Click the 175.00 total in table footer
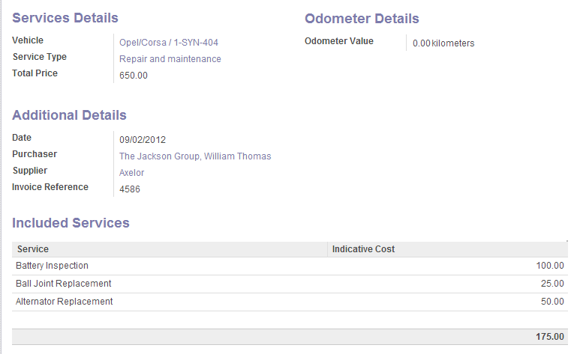 click(x=549, y=337)
